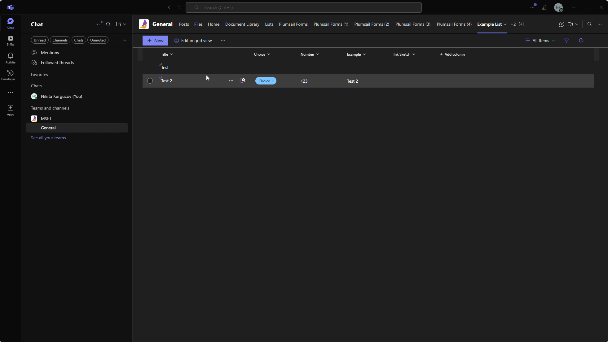Click the filter funnel icon
The image size is (608, 342).
pyautogui.click(x=566, y=41)
